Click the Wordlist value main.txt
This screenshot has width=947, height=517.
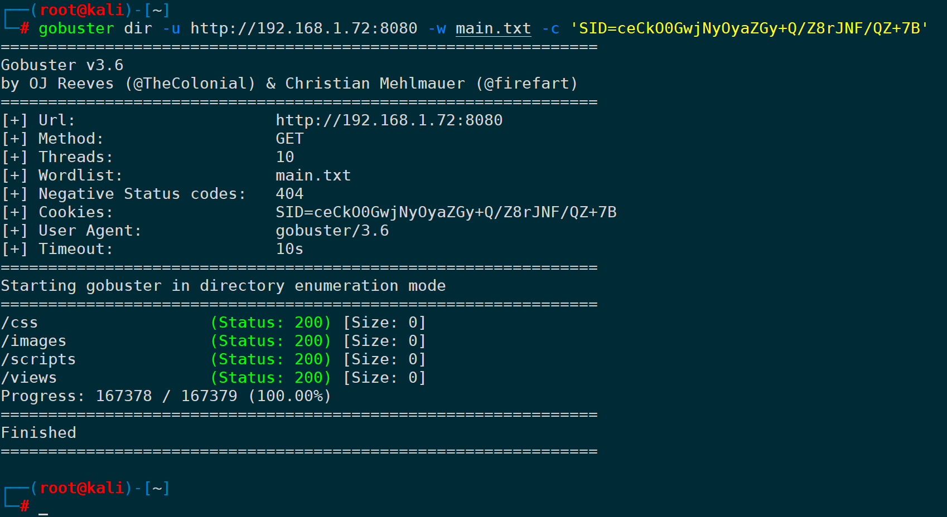[x=313, y=175]
